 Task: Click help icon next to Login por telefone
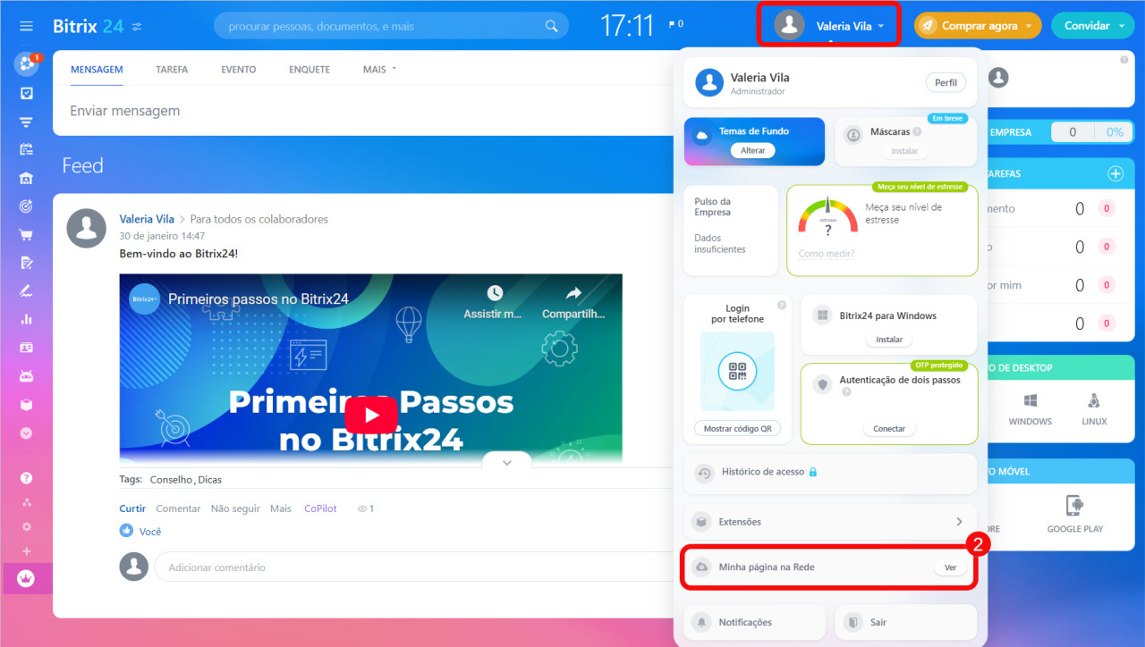(x=782, y=305)
